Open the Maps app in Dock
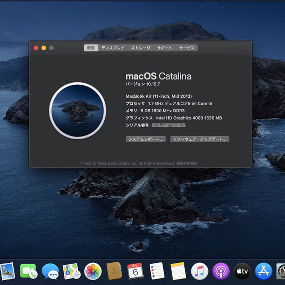The height and width of the screenshot is (285, 285). point(71,271)
